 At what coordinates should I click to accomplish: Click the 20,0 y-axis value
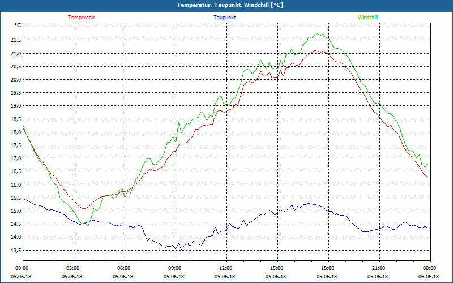pos(16,80)
